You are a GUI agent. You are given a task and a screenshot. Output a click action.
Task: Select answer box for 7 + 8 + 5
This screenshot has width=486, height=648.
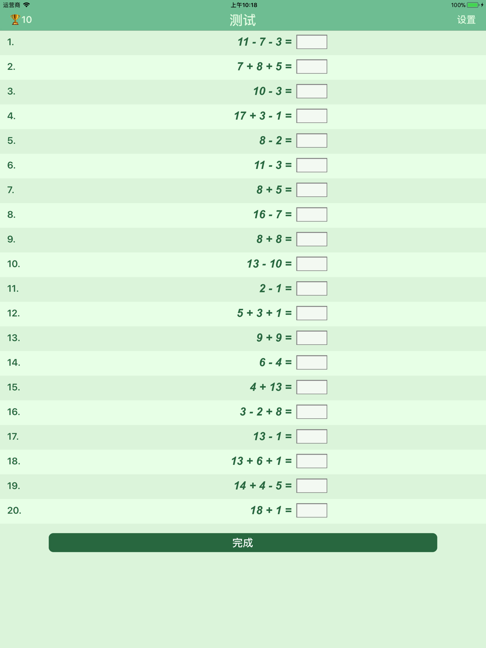(312, 67)
